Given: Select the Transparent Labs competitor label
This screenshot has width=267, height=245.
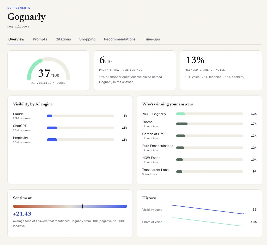Looking at the screenshot, I should [155, 170].
